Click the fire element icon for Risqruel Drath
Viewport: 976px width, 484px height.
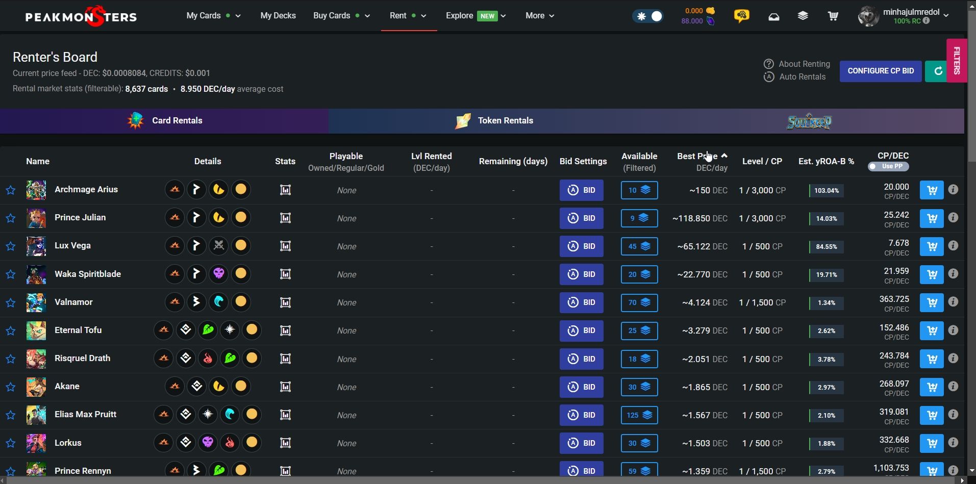[208, 359]
